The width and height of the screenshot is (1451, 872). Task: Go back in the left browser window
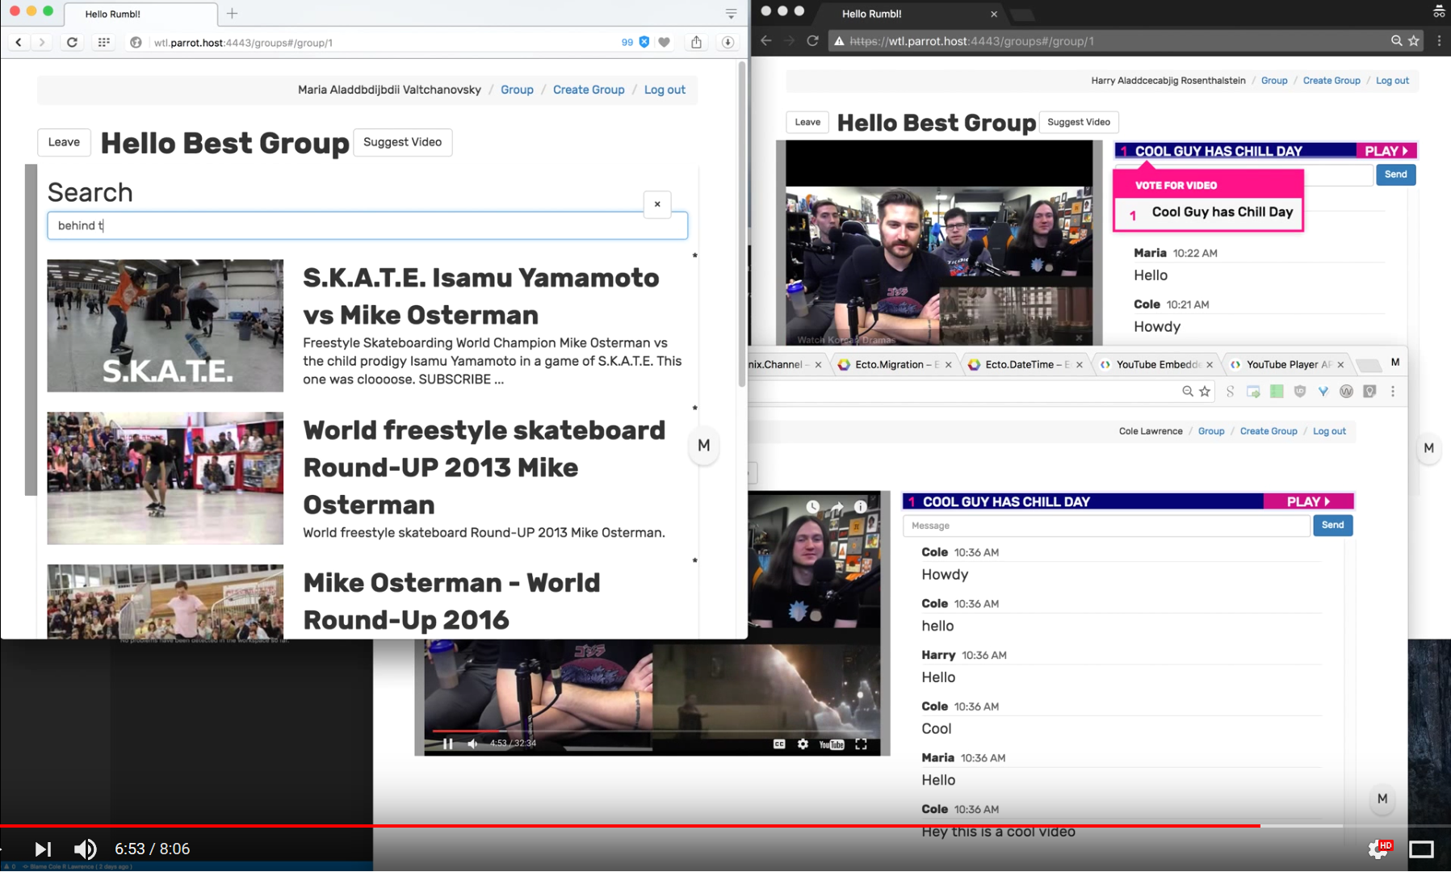19,42
